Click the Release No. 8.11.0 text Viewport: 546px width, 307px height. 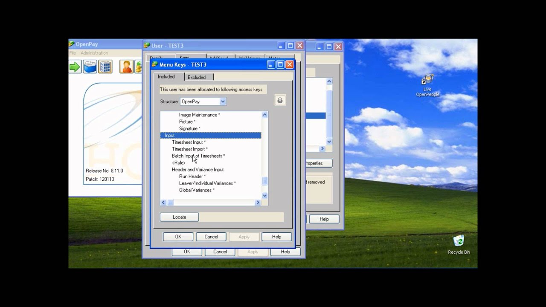click(105, 171)
